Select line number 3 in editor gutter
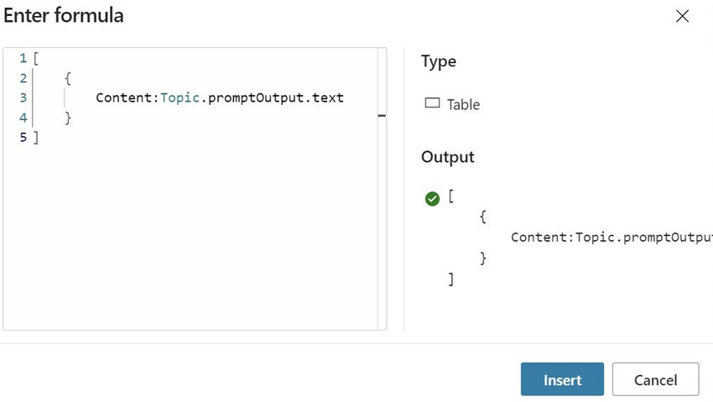 coord(23,97)
